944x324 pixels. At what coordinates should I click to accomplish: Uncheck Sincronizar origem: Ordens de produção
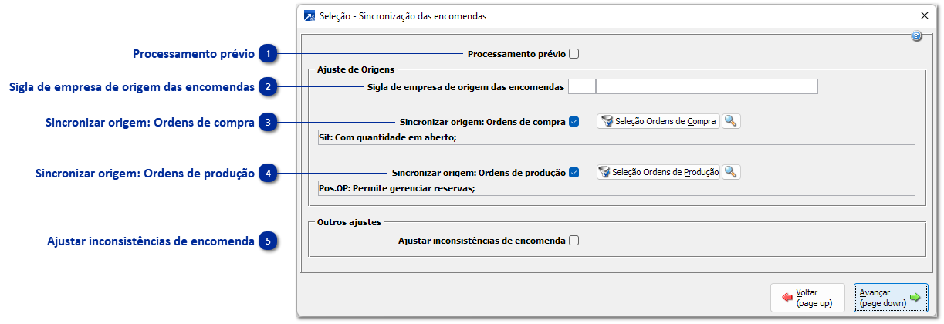574,172
